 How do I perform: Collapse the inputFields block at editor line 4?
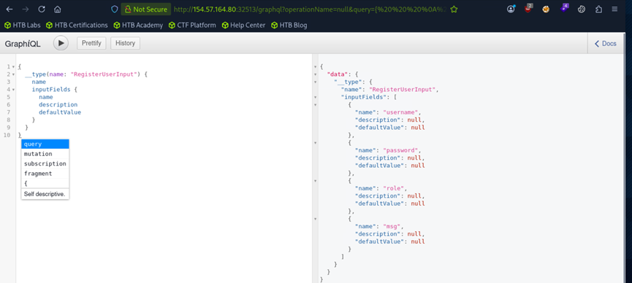click(13, 90)
